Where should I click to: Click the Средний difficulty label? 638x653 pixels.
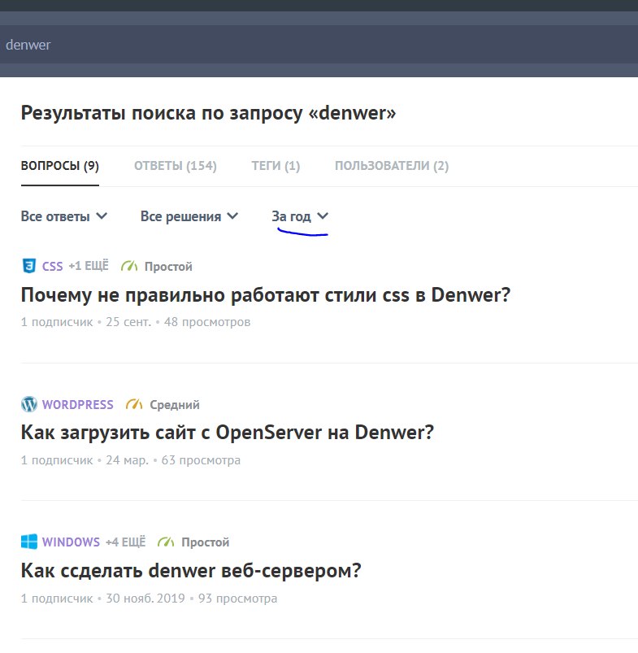(x=175, y=404)
